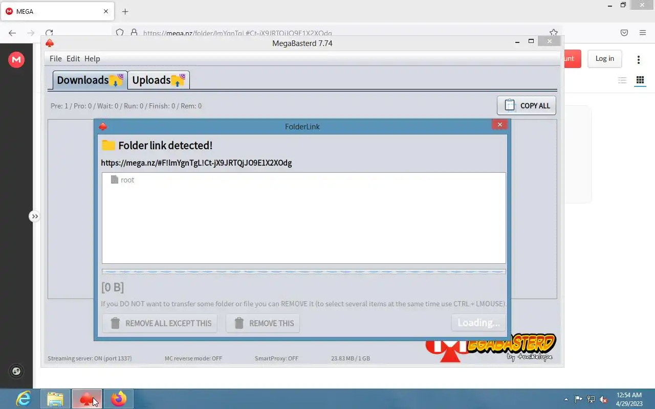This screenshot has width=655, height=409.
Task: Click the cloud icon on the Downloads tab
Action: pyautogui.click(x=116, y=80)
